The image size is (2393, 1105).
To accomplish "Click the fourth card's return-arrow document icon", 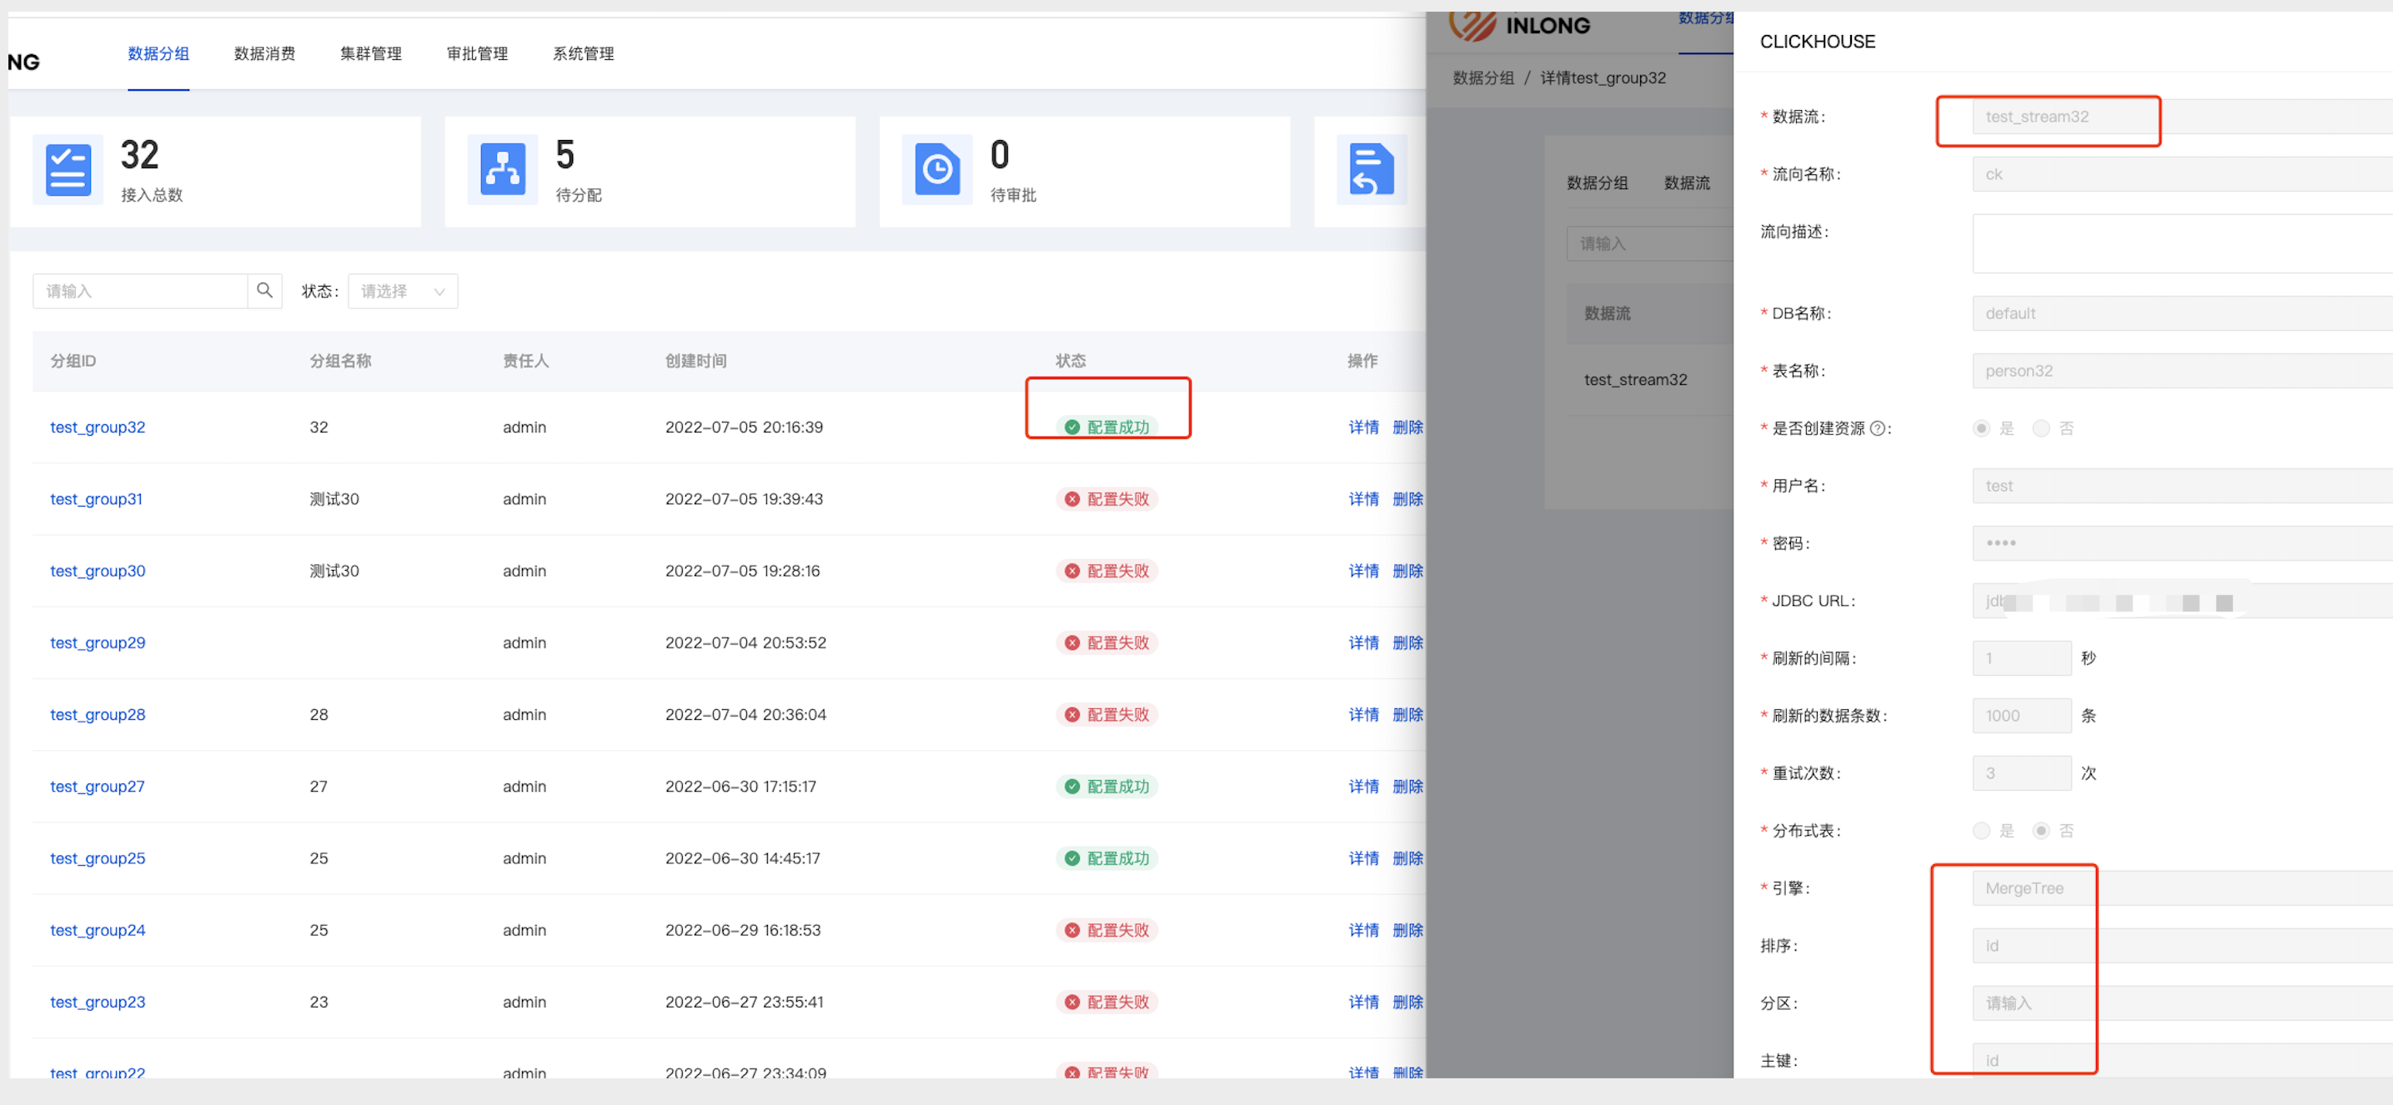I will tap(1371, 170).
